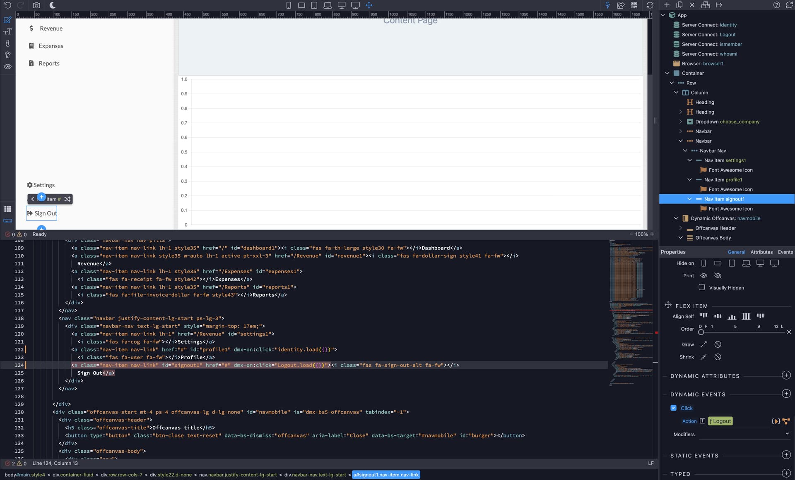The image size is (795, 480).
Task: Click the Logout action value field
Action: [720, 421]
